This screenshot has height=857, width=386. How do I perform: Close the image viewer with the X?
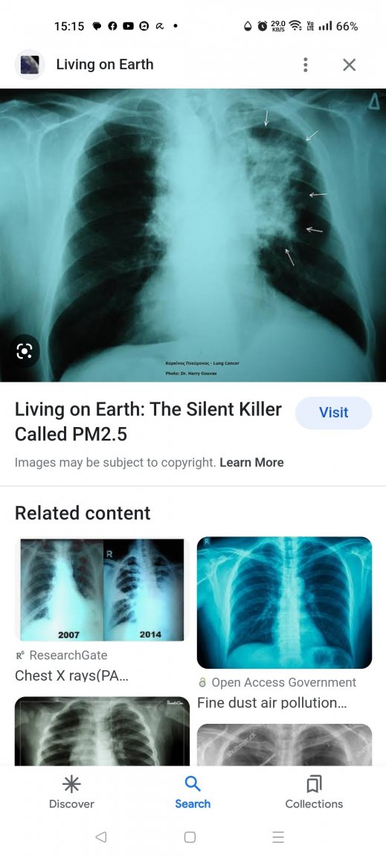[x=350, y=65]
